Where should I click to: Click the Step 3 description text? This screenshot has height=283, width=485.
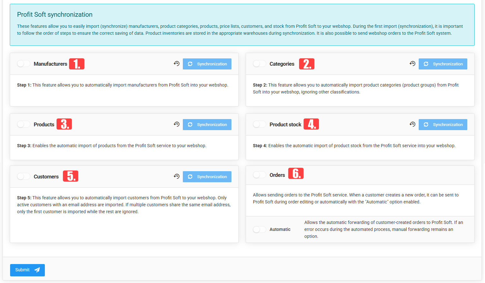click(x=111, y=146)
